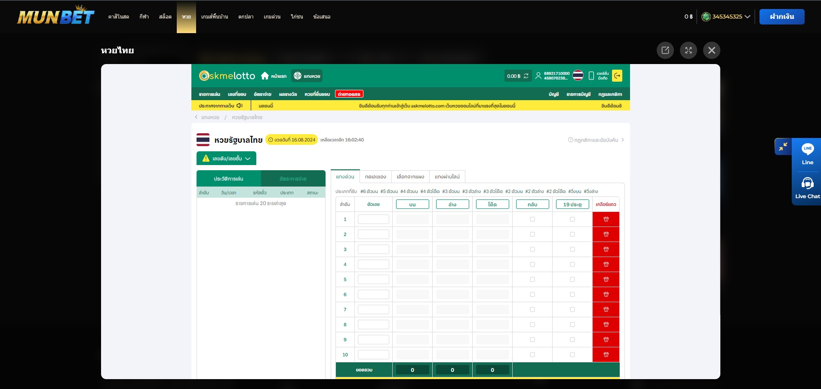Open the askmelotto หน้าแรก home icon
Image resolution: width=821 pixels, height=389 pixels.
[265, 76]
